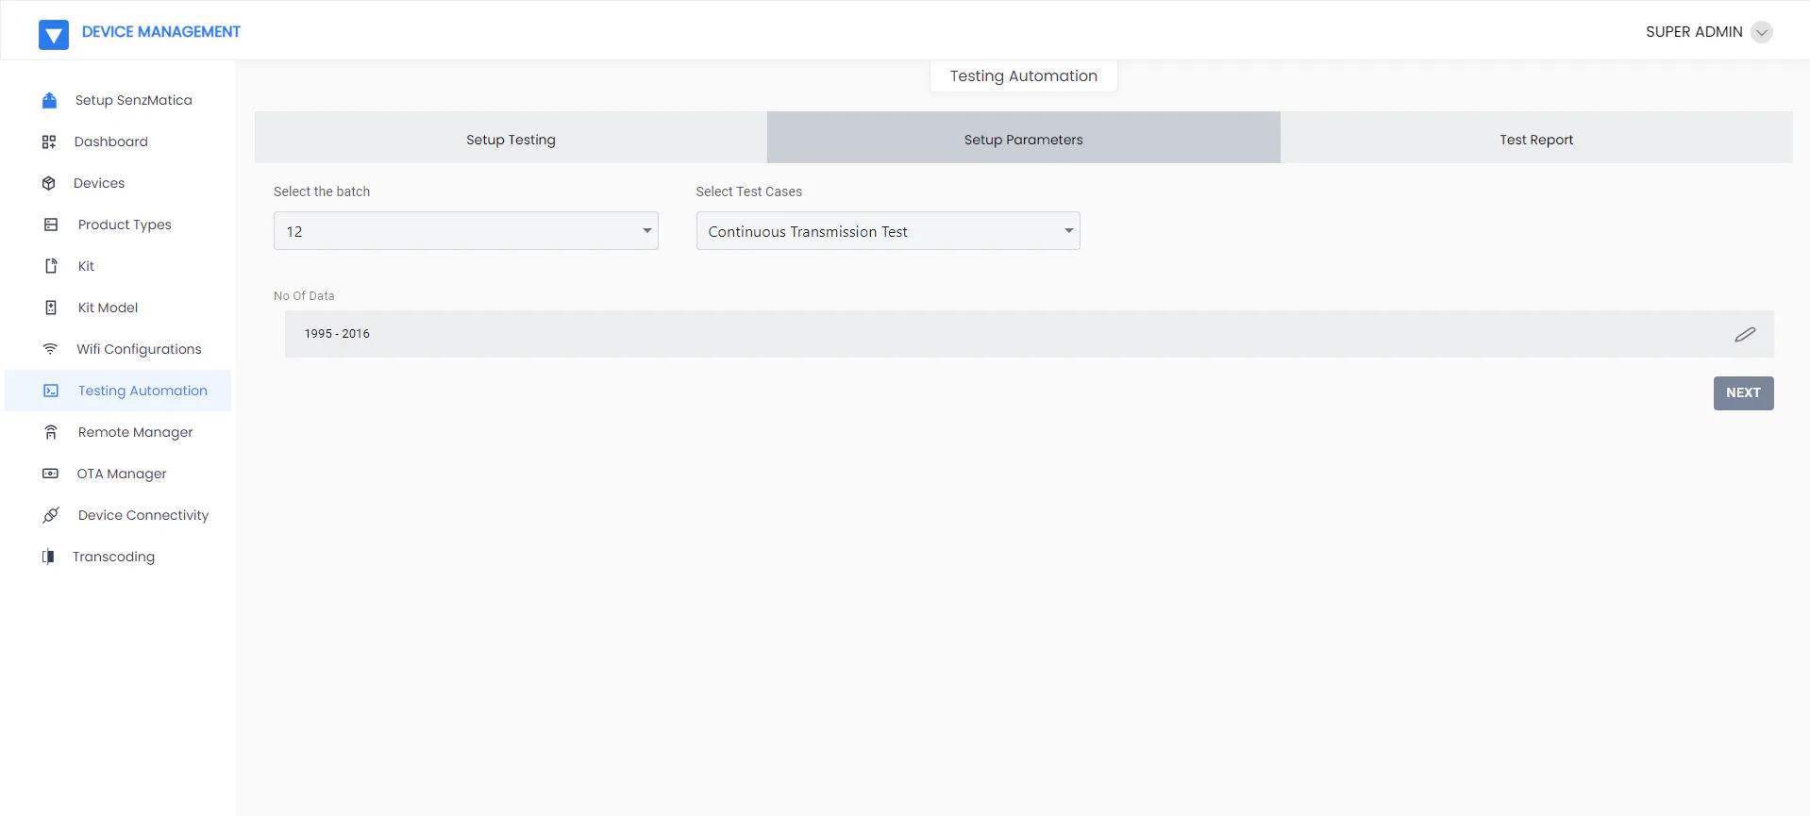Click the Dashboard grid icon
This screenshot has width=1810, height=816.
[49, 142]
